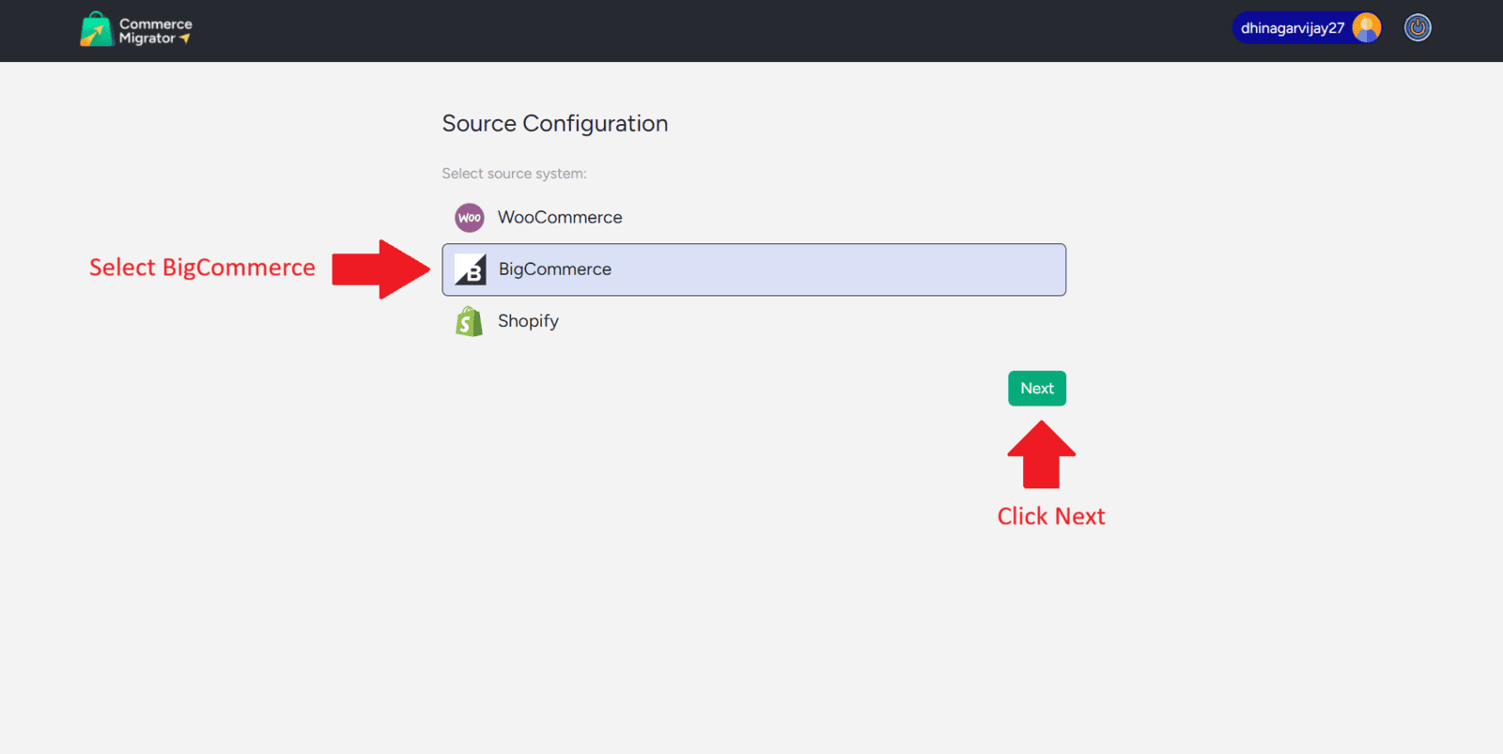Click empty right side of highlighted BigCommerce row
1503x754 pixels.
(x=892, y=269)
